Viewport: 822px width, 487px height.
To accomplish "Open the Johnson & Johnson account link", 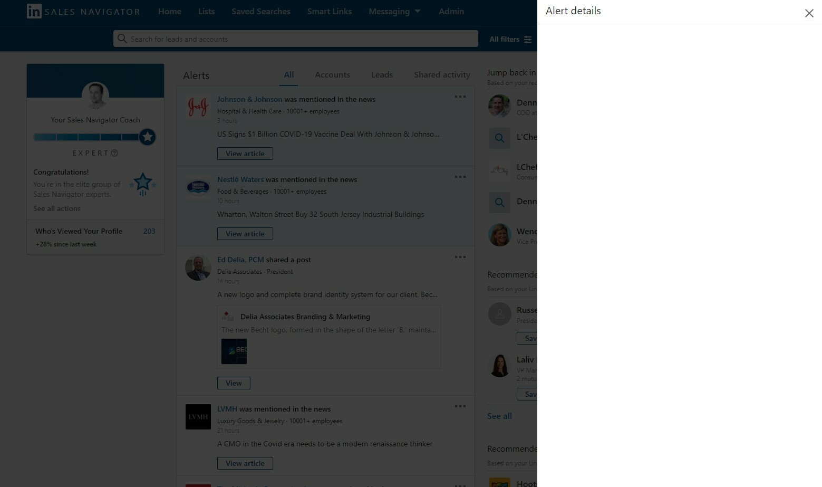I will [249, 99].
